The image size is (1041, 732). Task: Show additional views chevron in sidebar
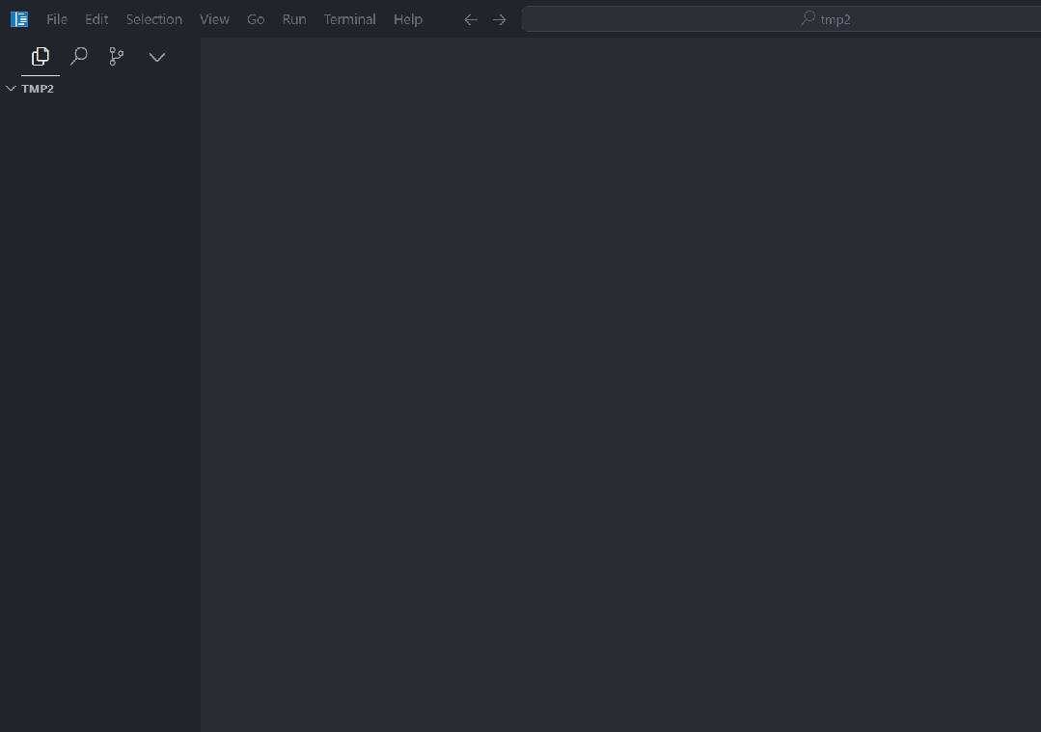coord(156,57)
